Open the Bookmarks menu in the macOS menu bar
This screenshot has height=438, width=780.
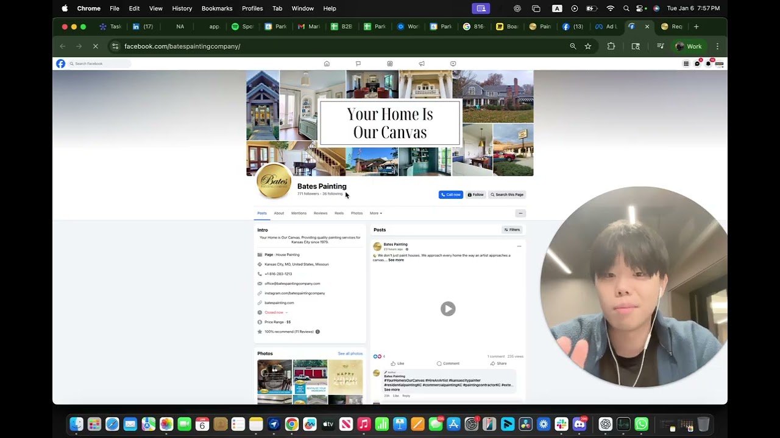coord(217,9)
